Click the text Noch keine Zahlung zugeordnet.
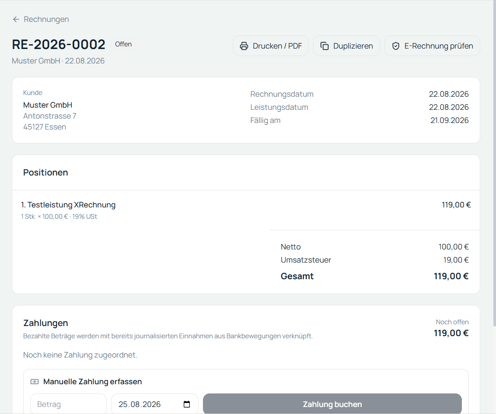Viewport: 496px width, 414px height. click(80, 355)
